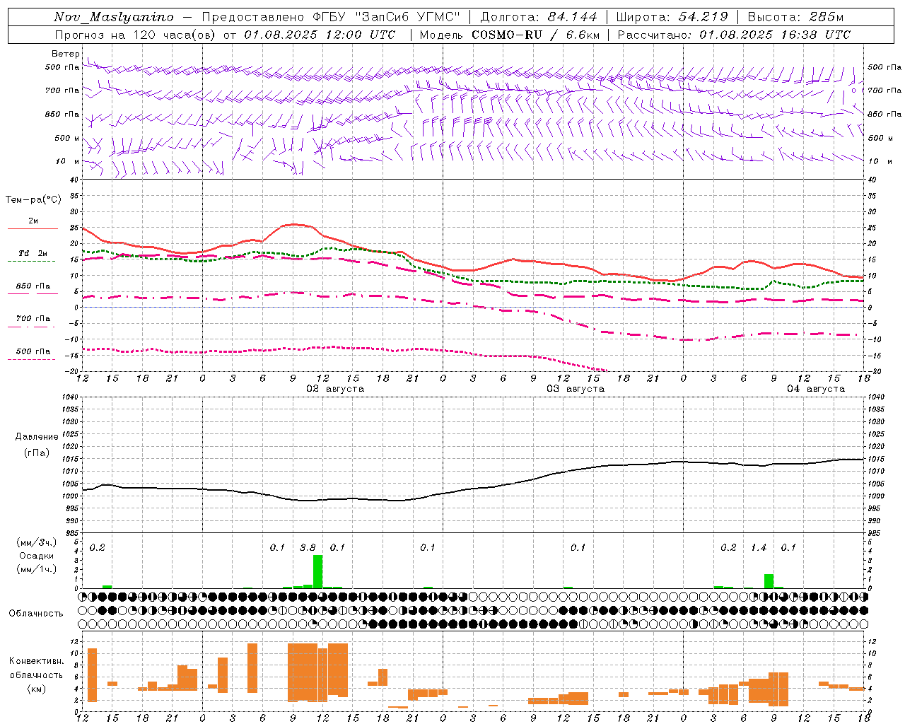905x724 pixels.
Task: Select the Облачность cloud cover label
Action: click(36, 613)
